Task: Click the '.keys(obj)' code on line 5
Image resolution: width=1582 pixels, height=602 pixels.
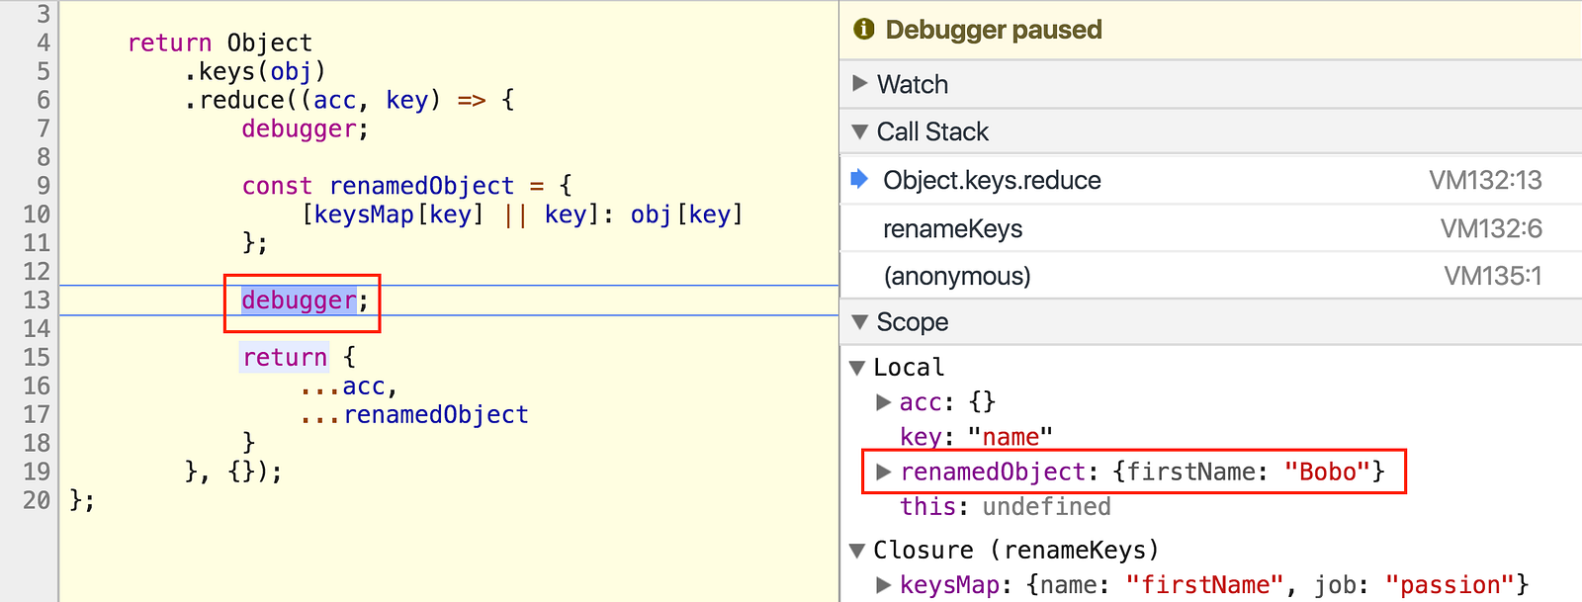Action: click(x=255, y=71)
